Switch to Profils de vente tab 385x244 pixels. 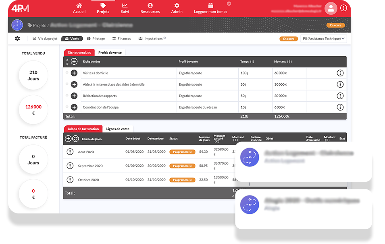[110, 53]
